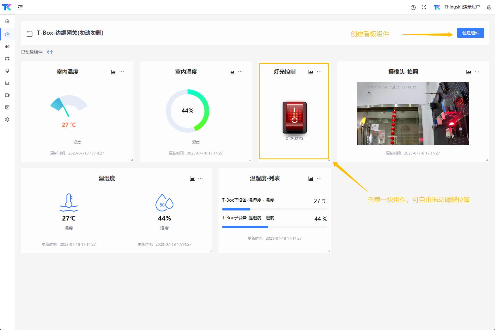
Task: Click the 更新时间 timestamp in 温湿度-列表 card
Action: coord(275,238)
